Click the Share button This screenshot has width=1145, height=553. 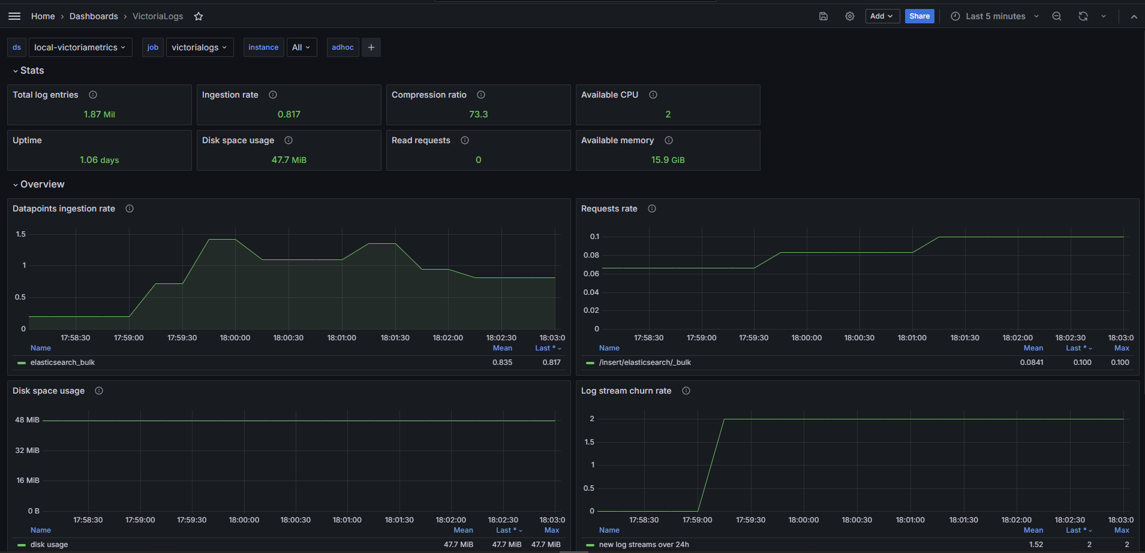coord(919,16)
